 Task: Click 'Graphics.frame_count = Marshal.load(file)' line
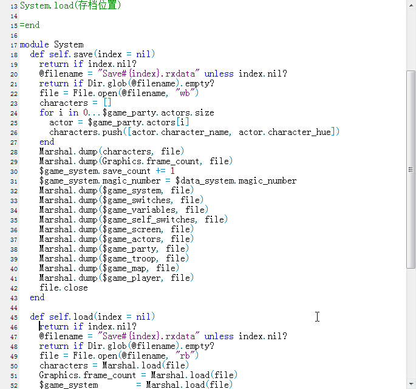pyautogui.click(x=138, y=376)
